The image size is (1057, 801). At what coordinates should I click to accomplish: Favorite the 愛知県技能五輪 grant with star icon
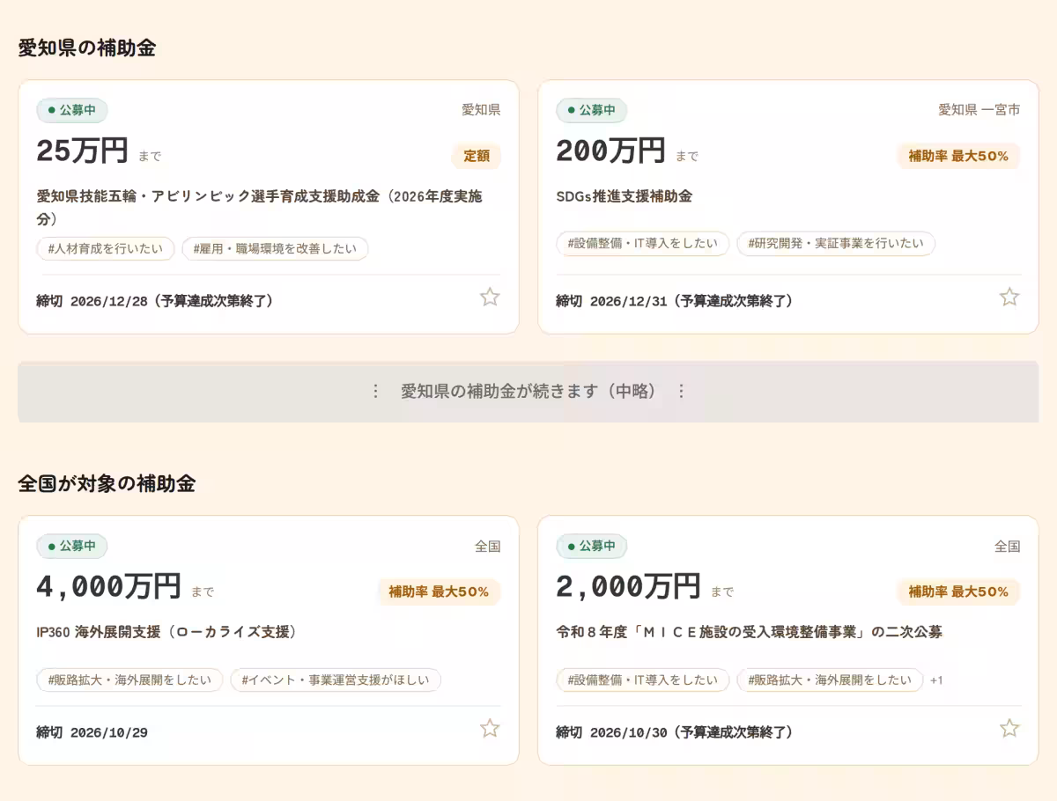pyautogui.click(x=490, y=297)
